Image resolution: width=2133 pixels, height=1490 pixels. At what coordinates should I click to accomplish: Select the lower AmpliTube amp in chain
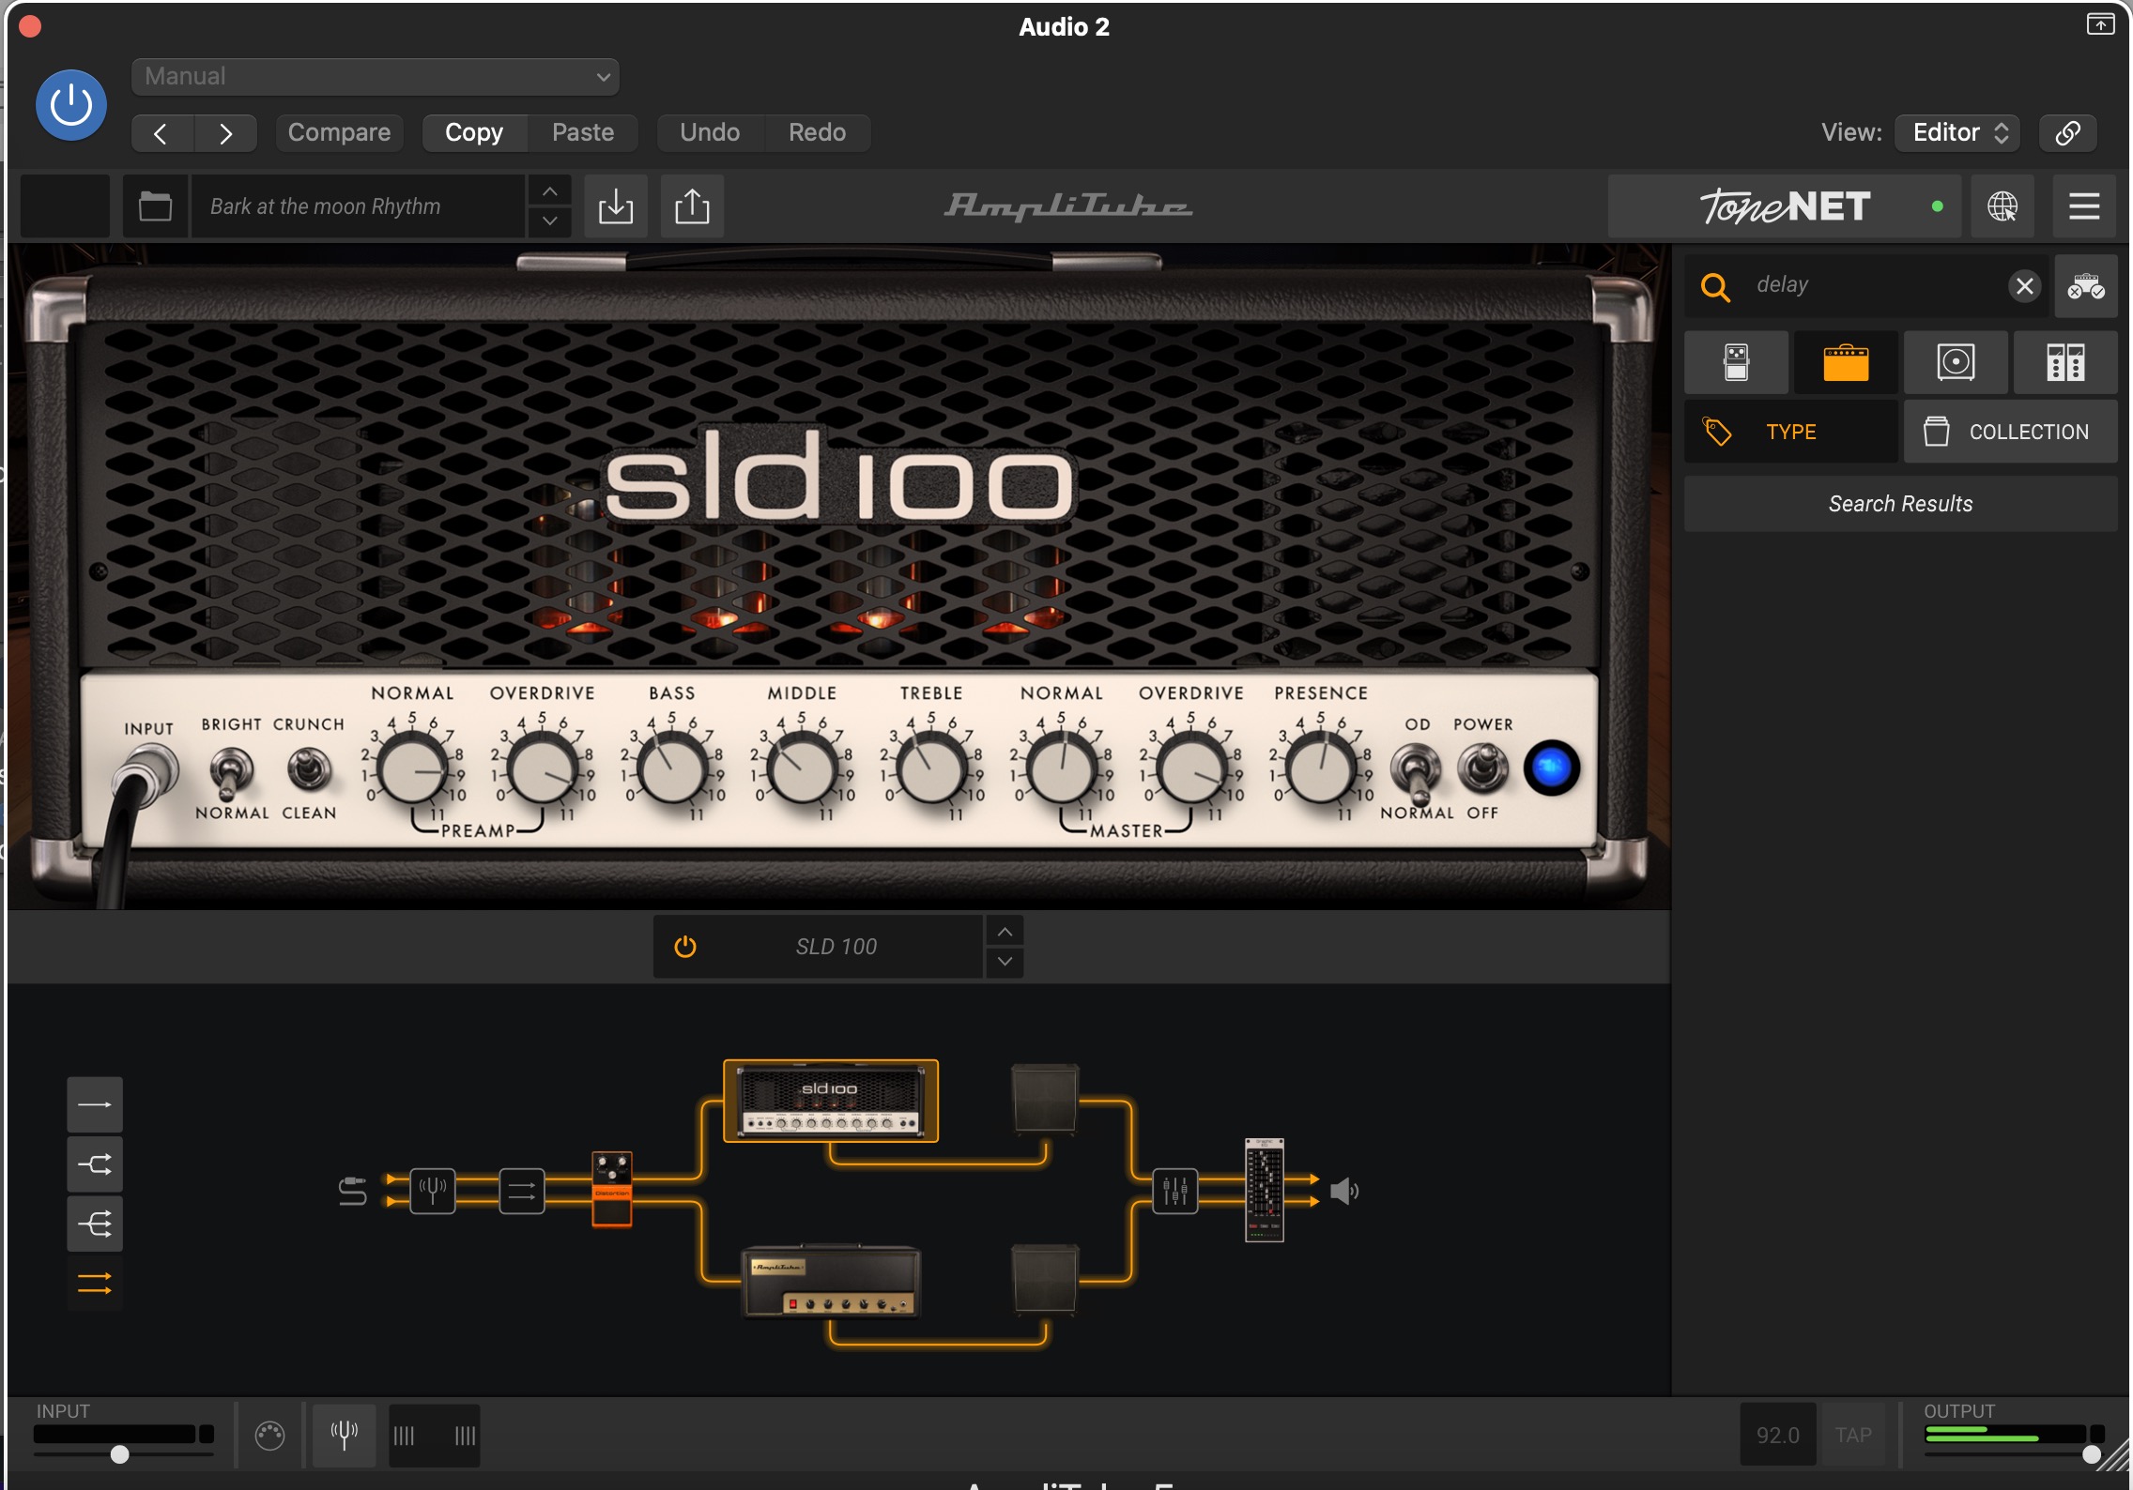tap(831, 1281)
